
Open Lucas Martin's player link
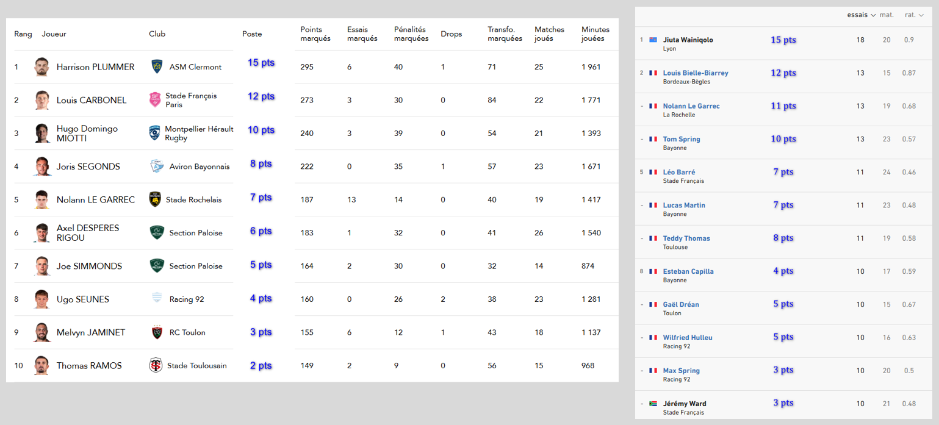pos(684,205)
